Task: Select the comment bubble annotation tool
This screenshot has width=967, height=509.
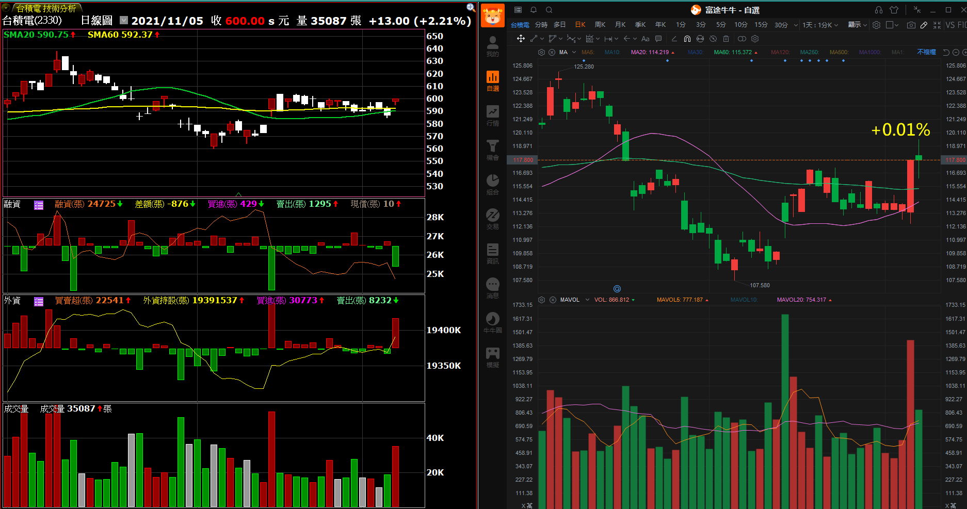Action: click(658, 39)
